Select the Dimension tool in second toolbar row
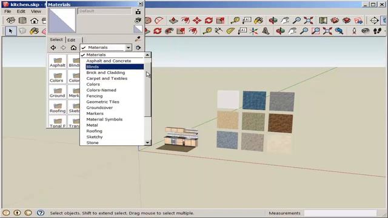Image resolution: width=388 pixels, height=218 pixels. pos(218,31)
